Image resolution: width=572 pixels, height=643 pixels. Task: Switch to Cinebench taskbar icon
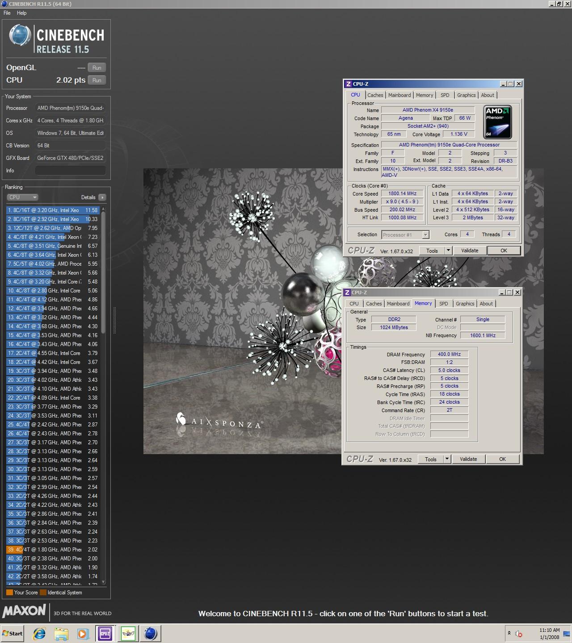pyautogui.click(x=151, y=633)
